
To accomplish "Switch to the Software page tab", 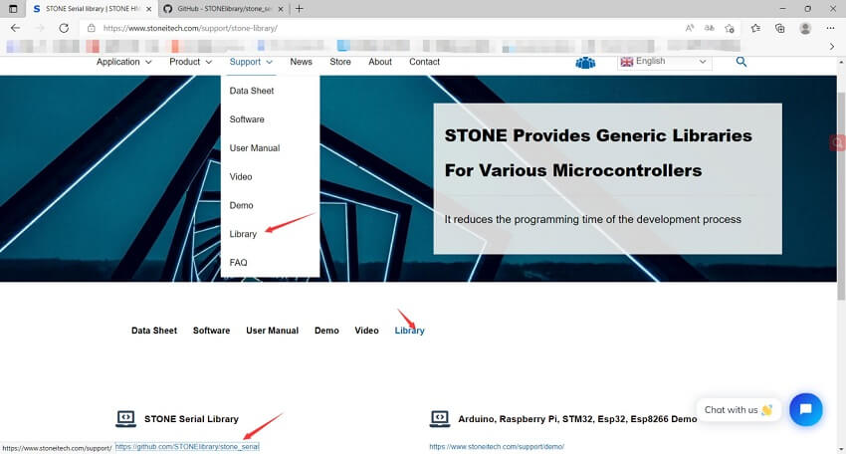I will (211, 331).
